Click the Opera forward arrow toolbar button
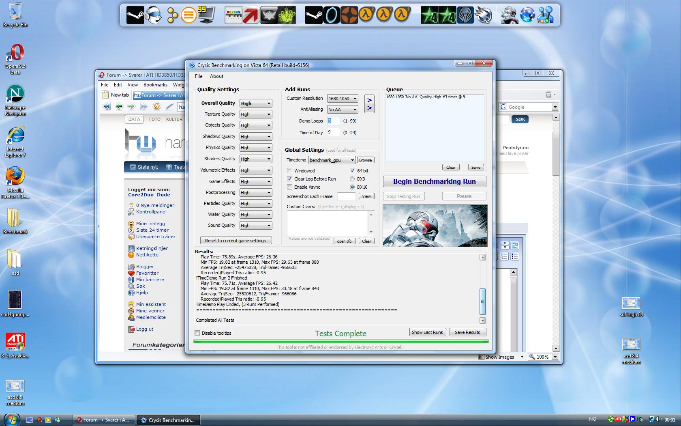 pos(131,107)
